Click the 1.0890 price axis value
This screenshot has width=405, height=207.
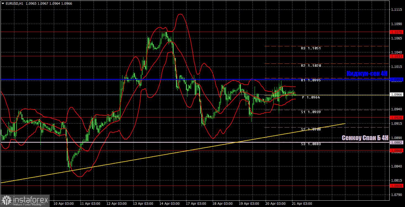tap(397, 138)
